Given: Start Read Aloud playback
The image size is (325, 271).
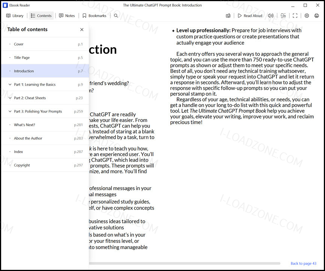Looking at the screenshot, I should click(x=250, y=15).
